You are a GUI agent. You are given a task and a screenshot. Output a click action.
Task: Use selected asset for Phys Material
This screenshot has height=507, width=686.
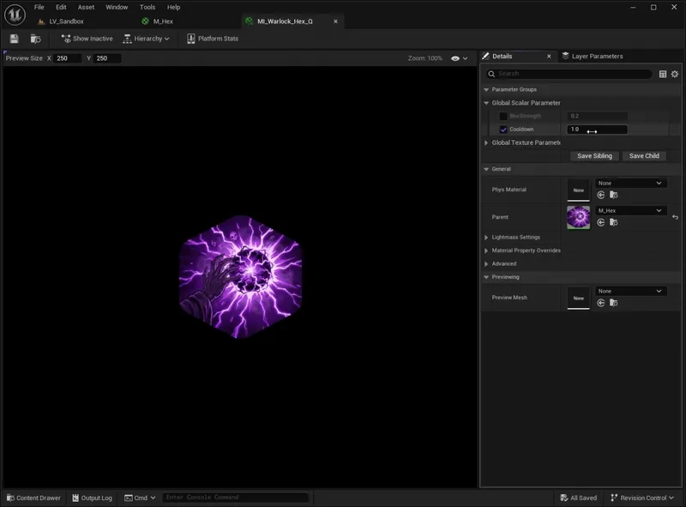[x=601, y=195]
